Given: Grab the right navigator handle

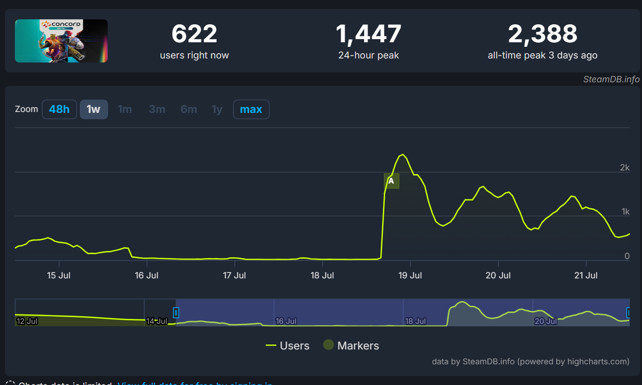Looking at the screenshot, I should coord(628,313).
